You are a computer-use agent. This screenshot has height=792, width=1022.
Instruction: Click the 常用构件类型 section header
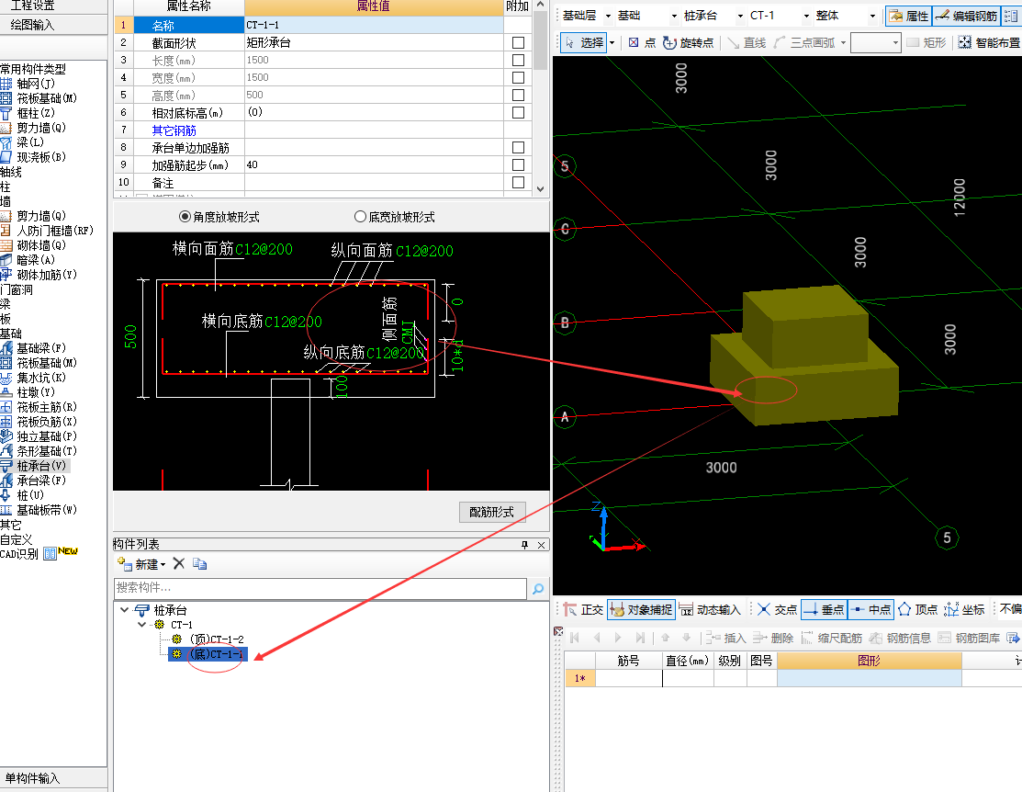click(x=33, y=69)
